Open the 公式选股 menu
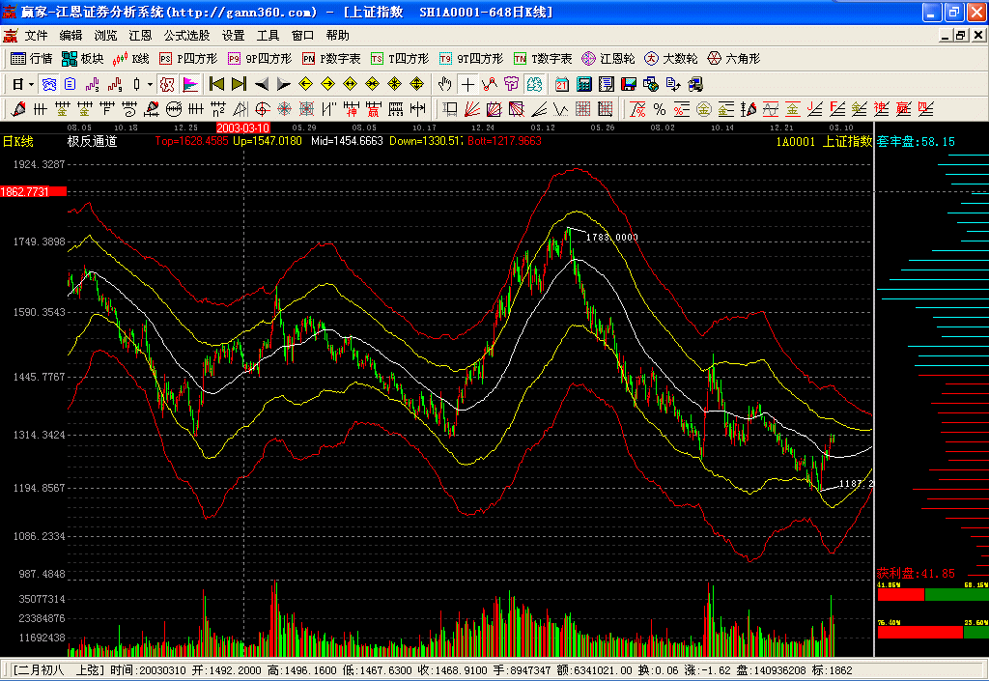The height and width of the screenshot is (681, 989). [186, 36]
